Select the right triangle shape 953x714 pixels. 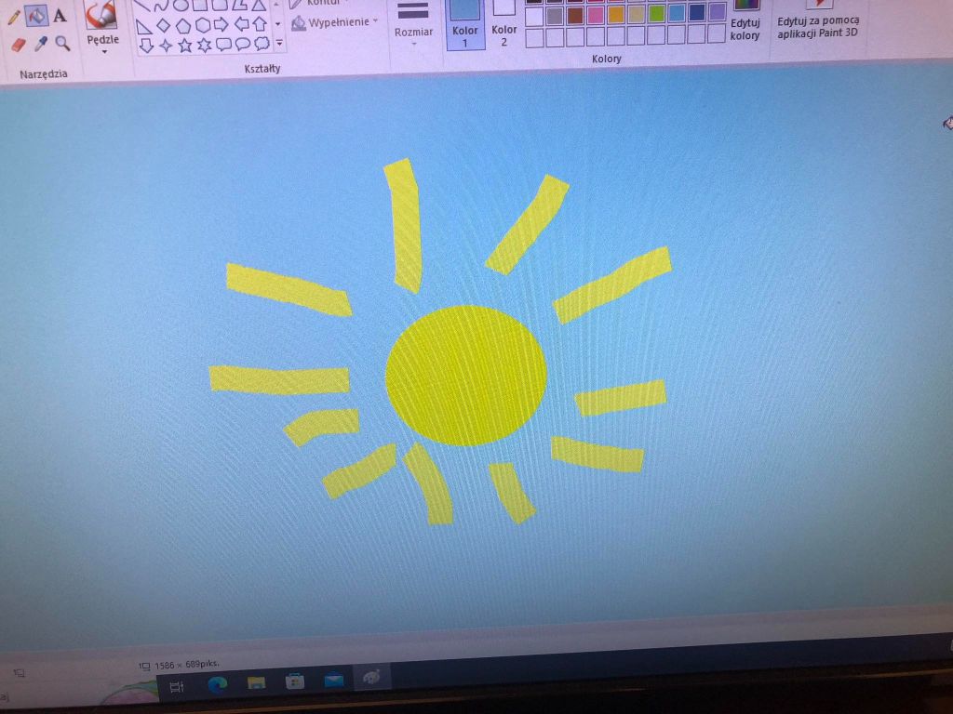(x=143, y=27)
